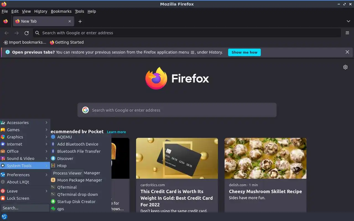
Task: Open About LXQt
Action: pos(25,182)
